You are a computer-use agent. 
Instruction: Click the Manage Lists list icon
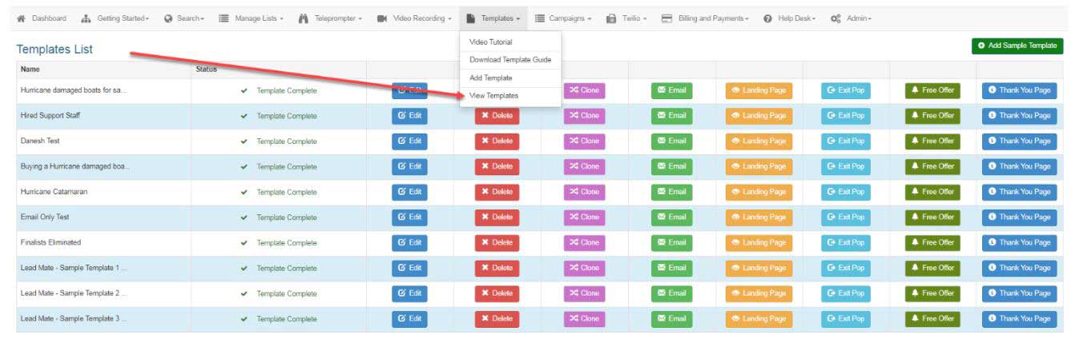pyautogui.click(x=224, y=18)
